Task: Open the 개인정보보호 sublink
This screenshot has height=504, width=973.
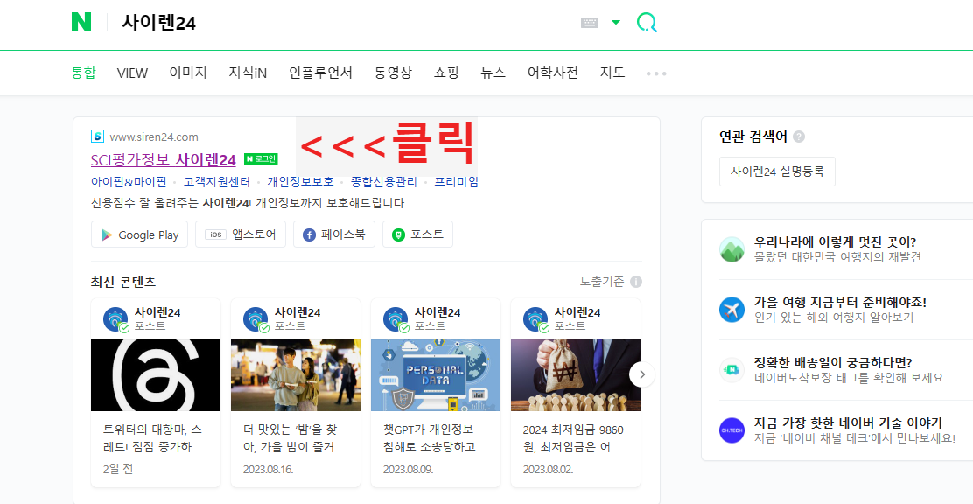Action: [300, 182]
